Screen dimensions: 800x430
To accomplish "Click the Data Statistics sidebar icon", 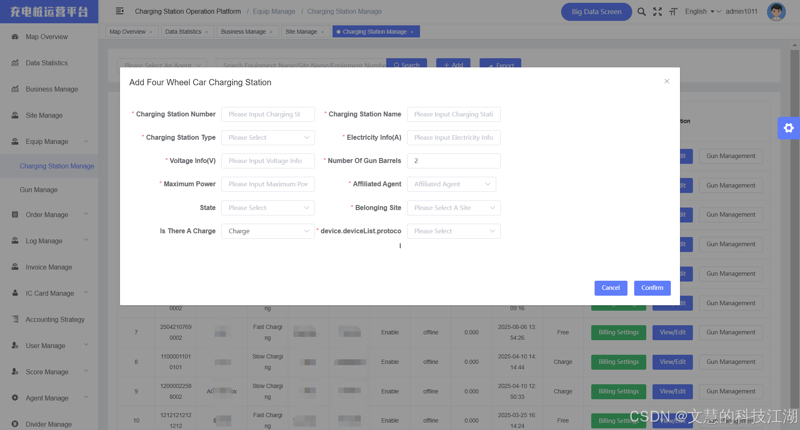I will [15, 63].
